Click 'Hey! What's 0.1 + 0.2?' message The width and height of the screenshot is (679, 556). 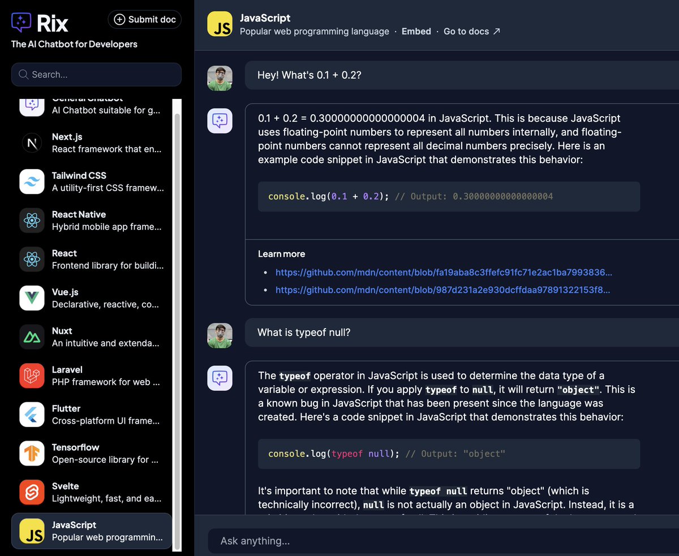click(310, 75)
